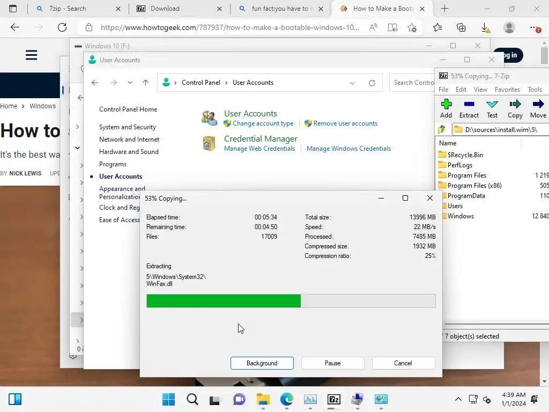The height and width of the screenshot is (412, 549).
Task: Open the 7-Zip Tools menu
Action: coord(535,90)
